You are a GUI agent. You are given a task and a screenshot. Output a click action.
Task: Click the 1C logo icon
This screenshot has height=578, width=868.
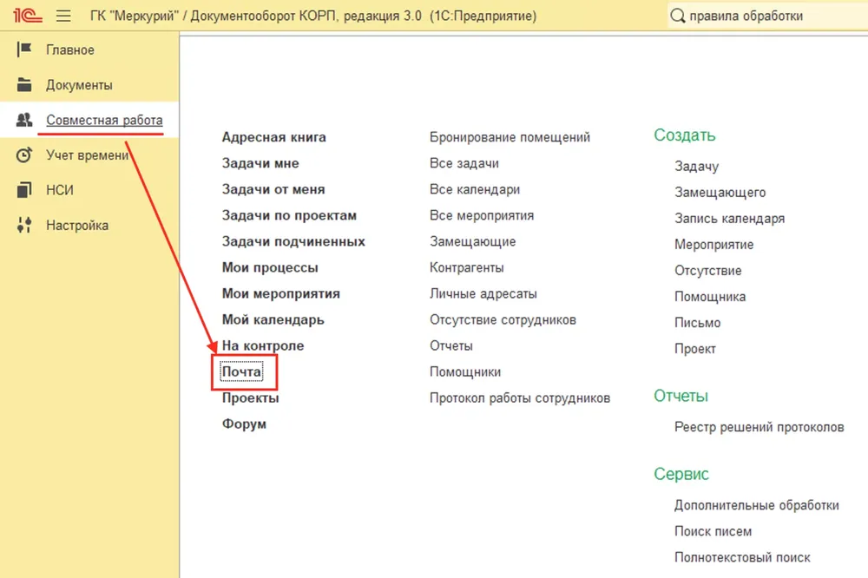point(27,16)
